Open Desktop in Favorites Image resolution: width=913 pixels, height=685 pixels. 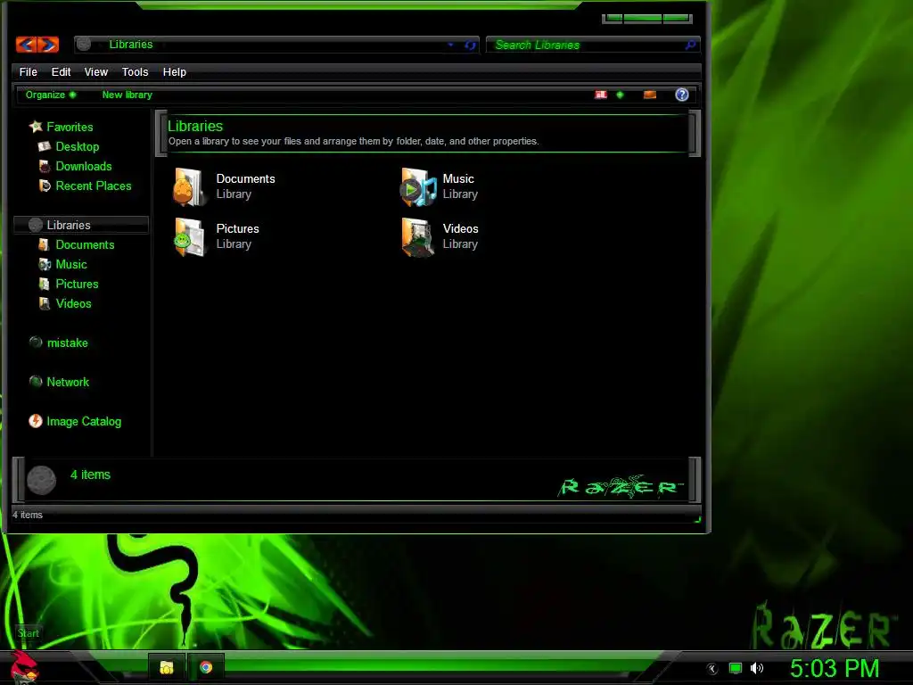tap(78, 147)
